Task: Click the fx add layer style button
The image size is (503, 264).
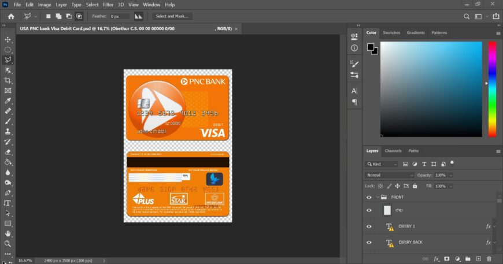Action: [x=437, y=259]
